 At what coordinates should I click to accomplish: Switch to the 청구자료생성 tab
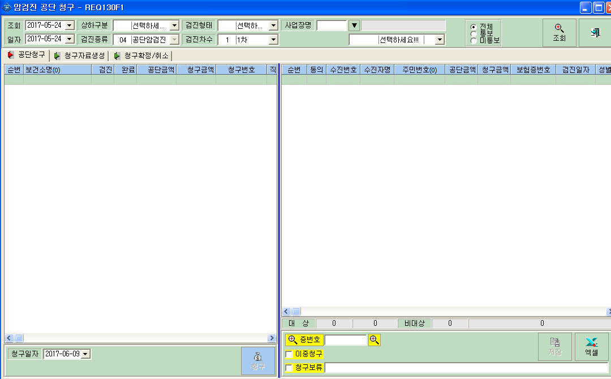[x=80, y=55]
